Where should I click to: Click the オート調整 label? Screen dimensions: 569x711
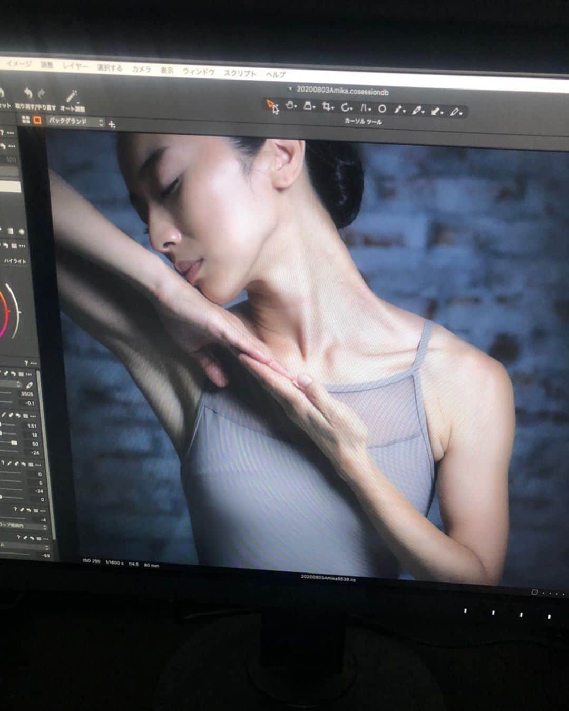tap(72, 108)
